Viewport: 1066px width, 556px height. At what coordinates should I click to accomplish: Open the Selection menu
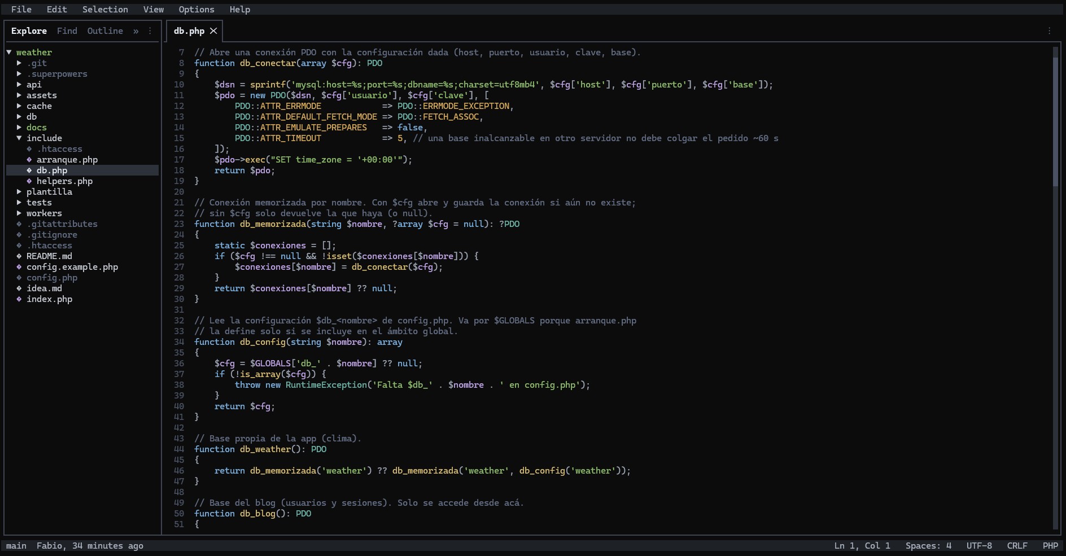(105, 10)
